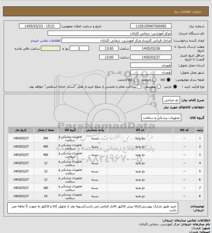The height and width of the screenshot is (233, 212).
Task: Click the price validity date 1405/03/27
Action: click(x=151, y=57)
